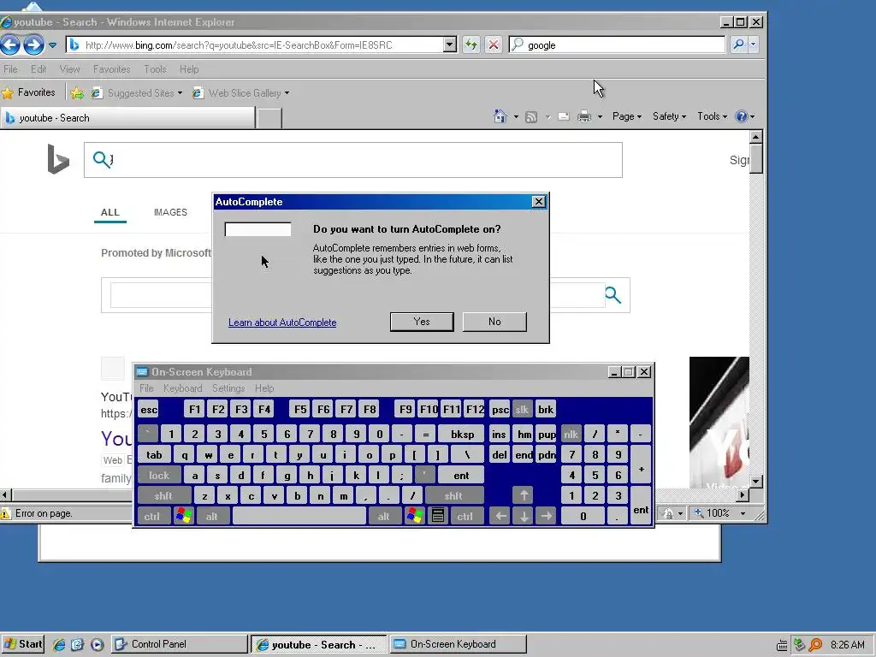Open a new blank tab
Screen dimensions: 876x657
[269, 118]
